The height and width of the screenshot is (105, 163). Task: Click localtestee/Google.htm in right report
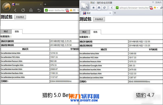coord(91,66)
